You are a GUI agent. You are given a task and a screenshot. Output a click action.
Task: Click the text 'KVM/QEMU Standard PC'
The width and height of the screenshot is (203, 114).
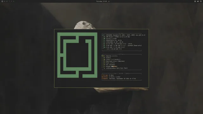[114, 35]
